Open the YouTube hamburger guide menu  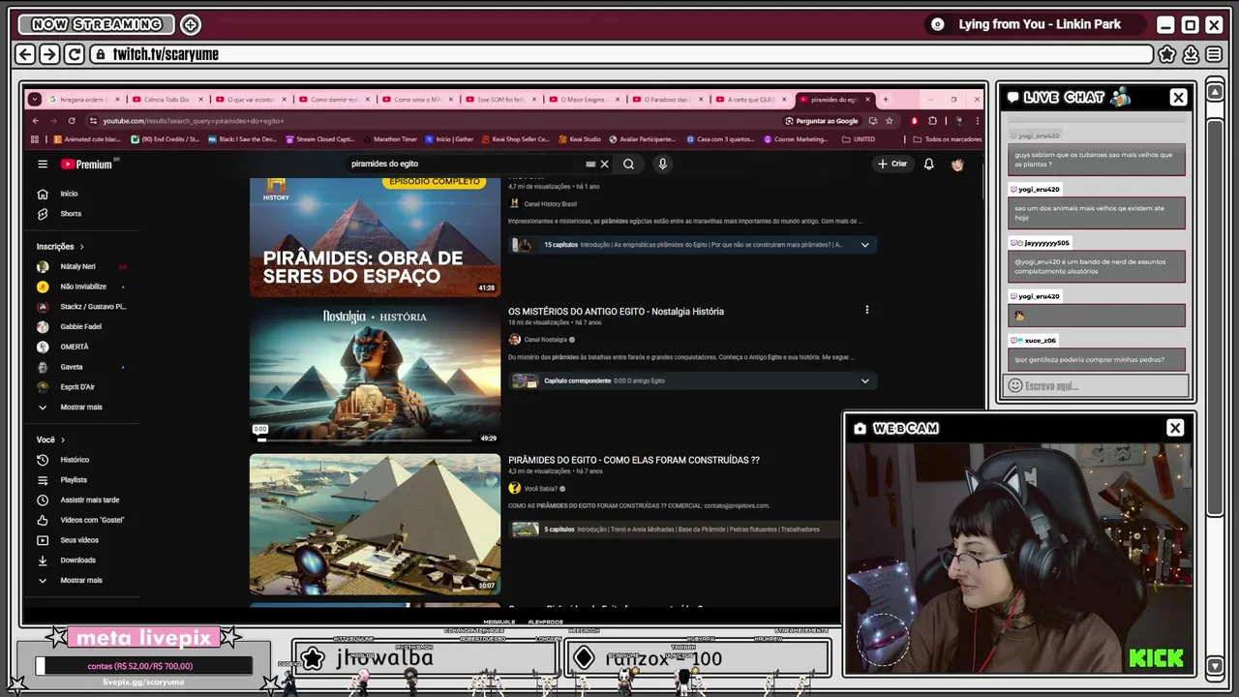tap(43, 165)
